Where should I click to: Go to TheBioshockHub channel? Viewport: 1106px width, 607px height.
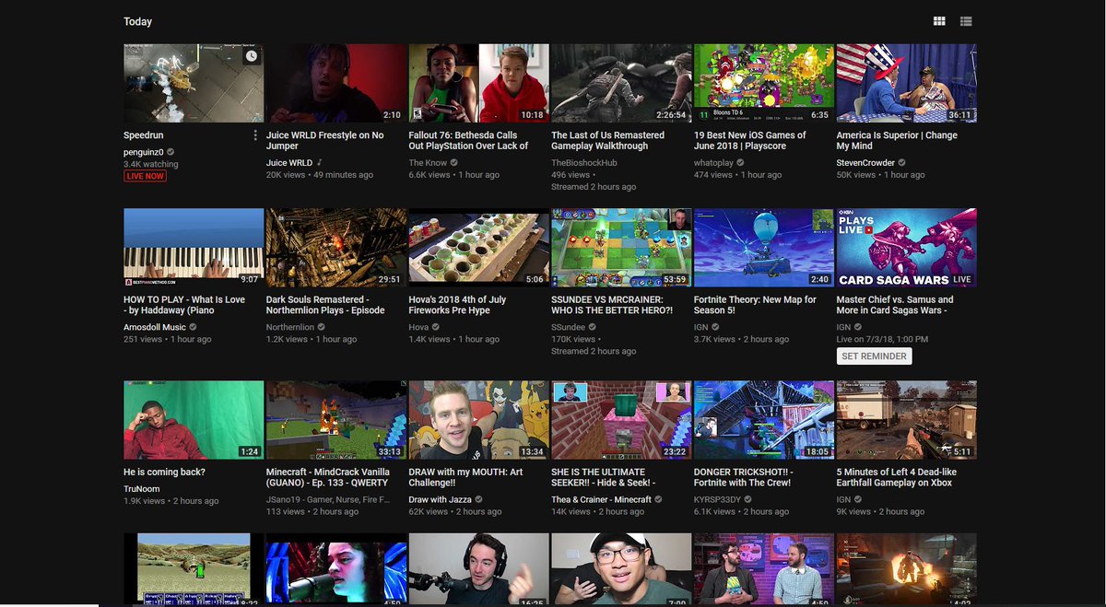point(584,162)
